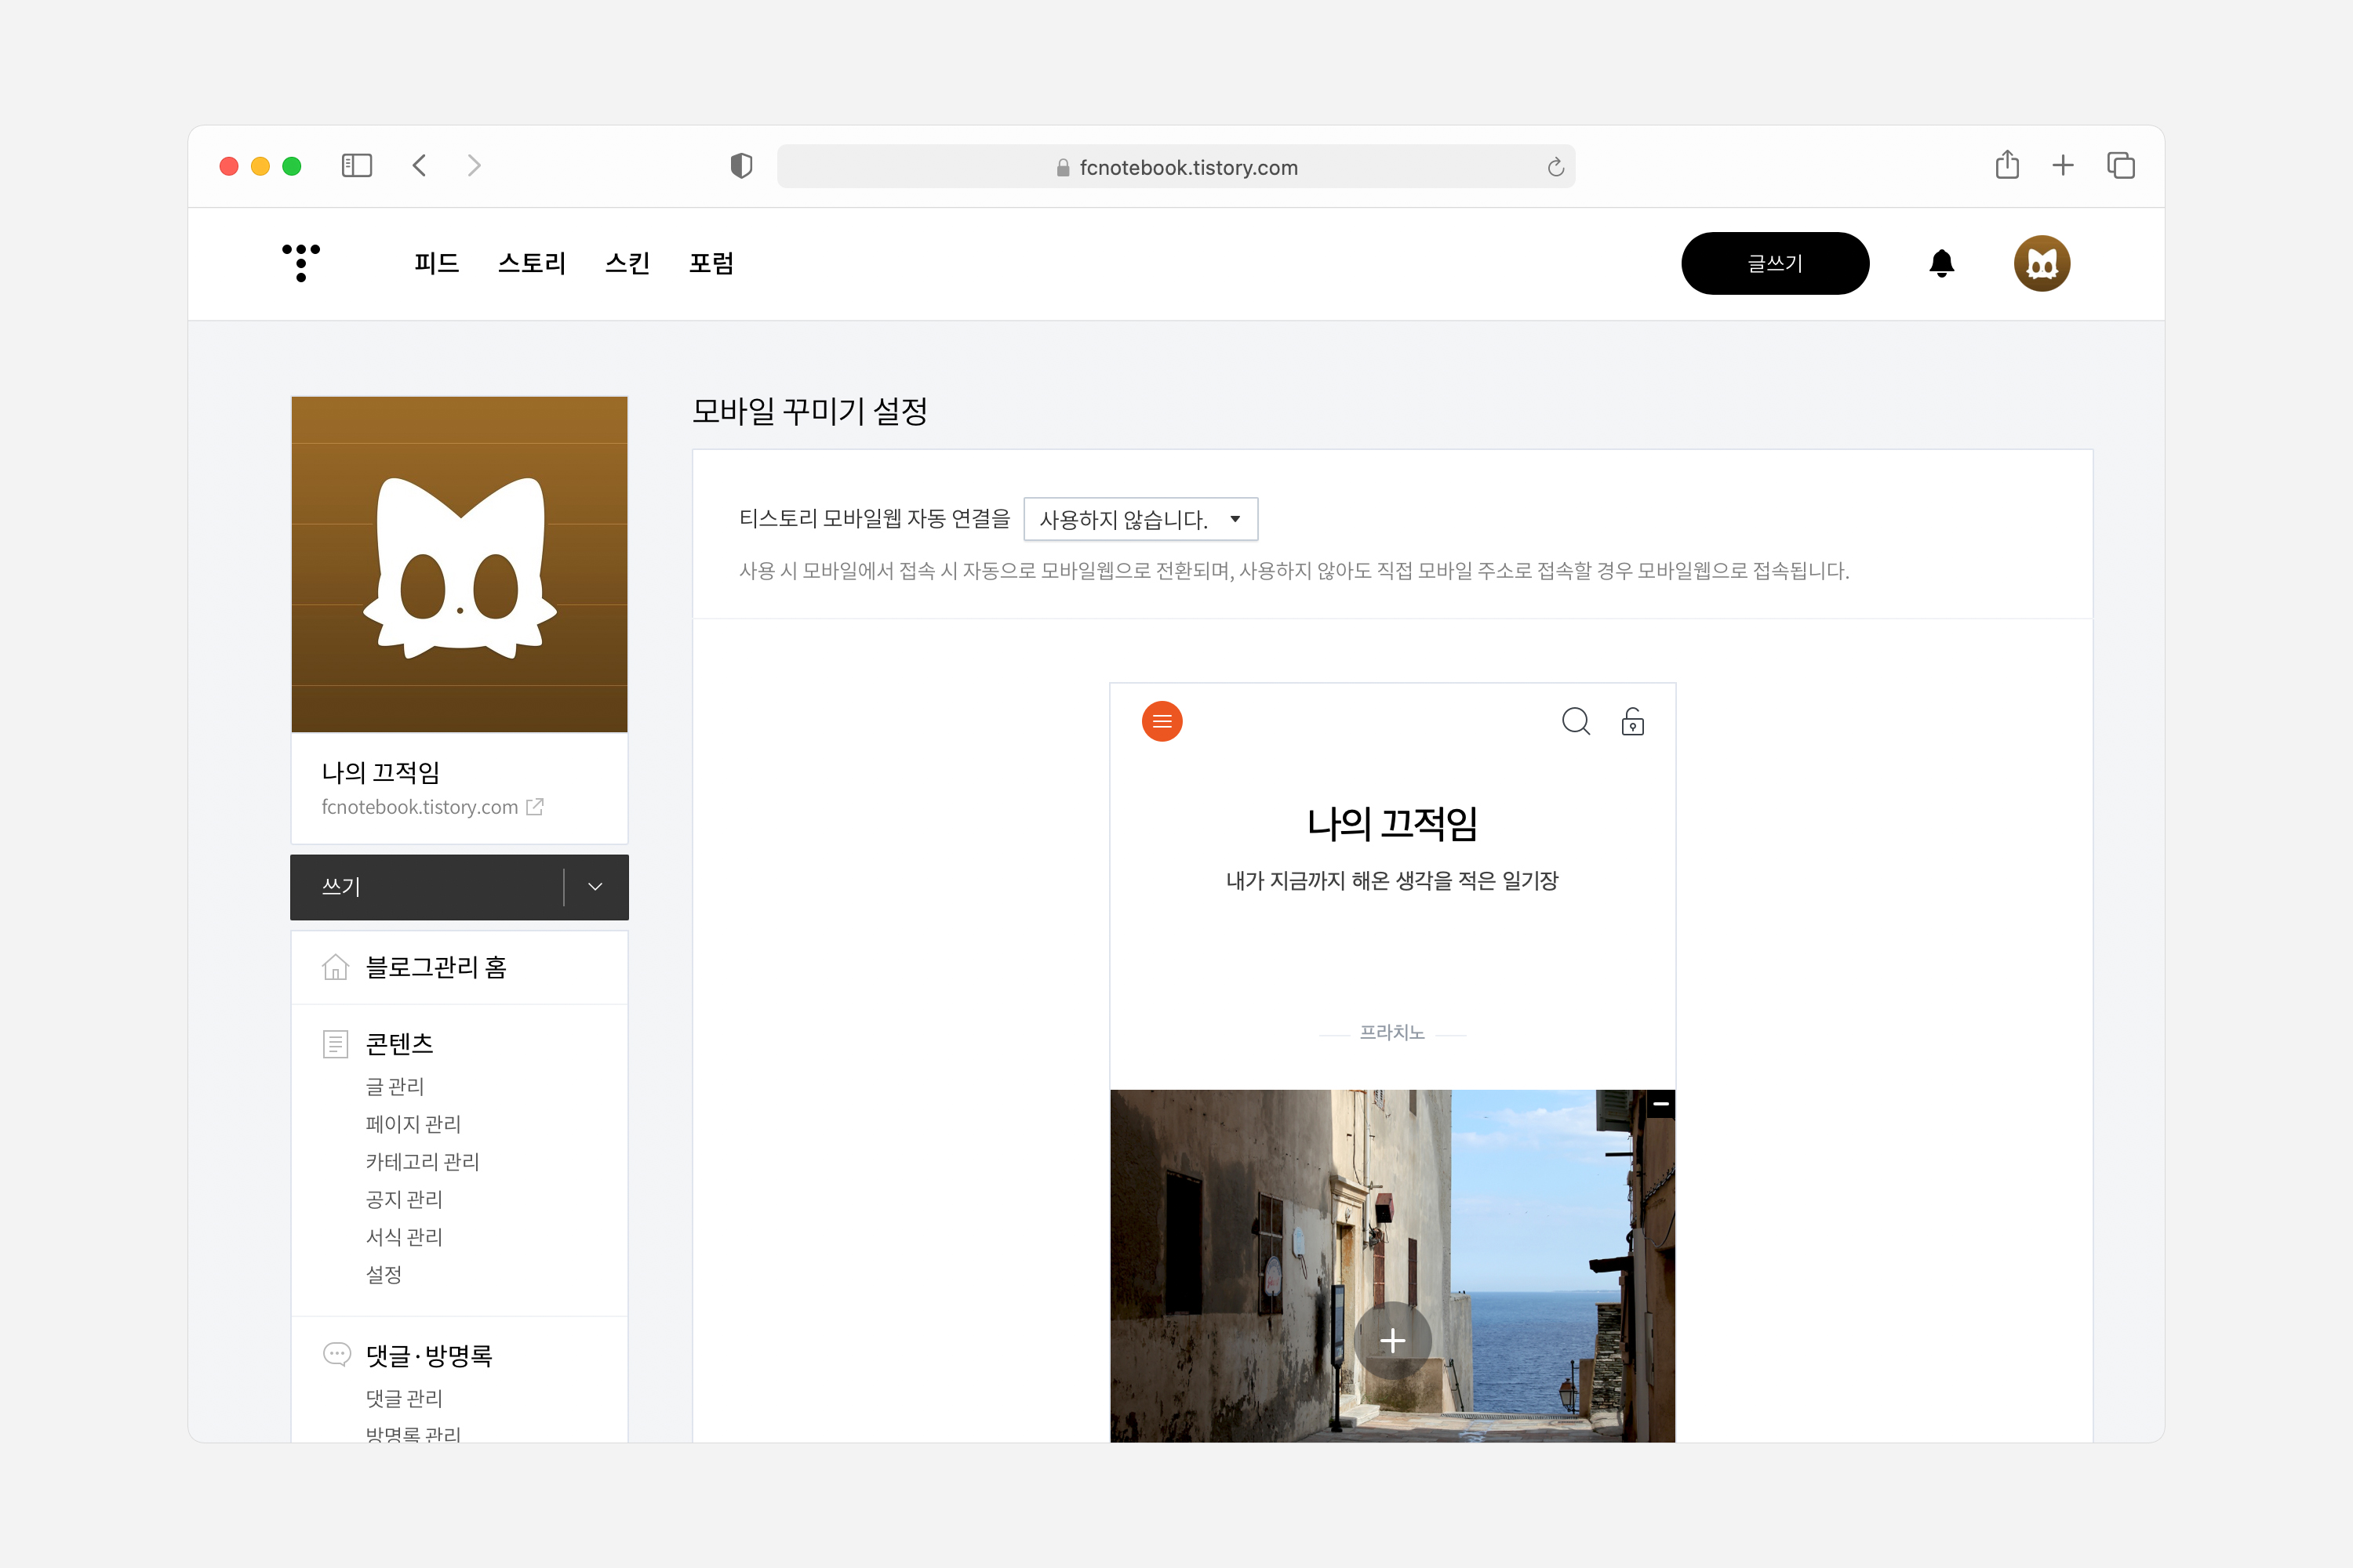Viewport: 2353px width, 1568px height.
Task: Go to the 스킨 menu
Action: [x=627, y=263]
